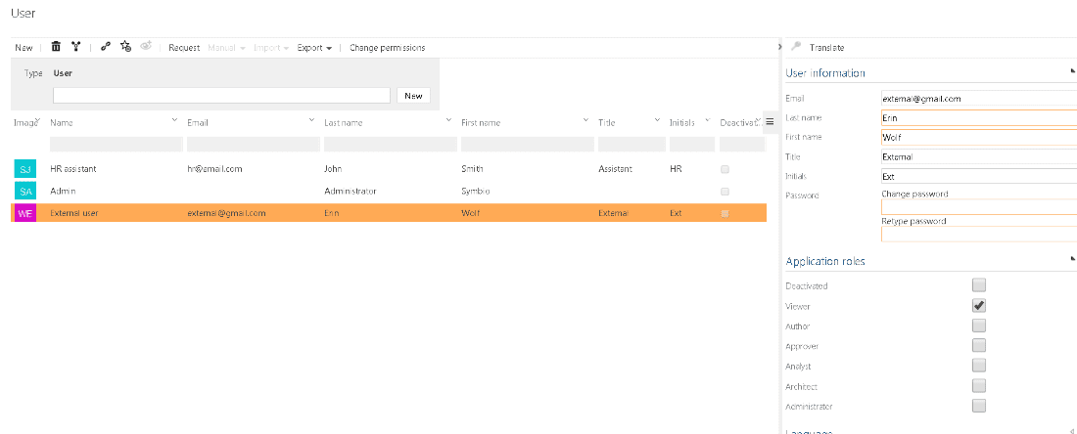1077x434 pixels.
Task: Click the First name column filter box
Action: 528,144
